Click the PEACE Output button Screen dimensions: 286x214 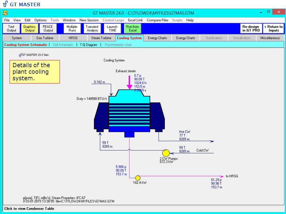point(48,29)
